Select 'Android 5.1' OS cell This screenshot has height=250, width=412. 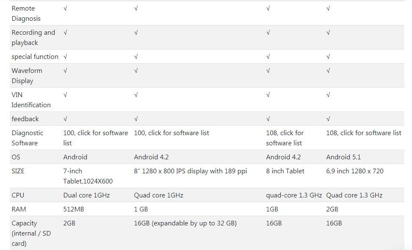[x=343, y=157]
